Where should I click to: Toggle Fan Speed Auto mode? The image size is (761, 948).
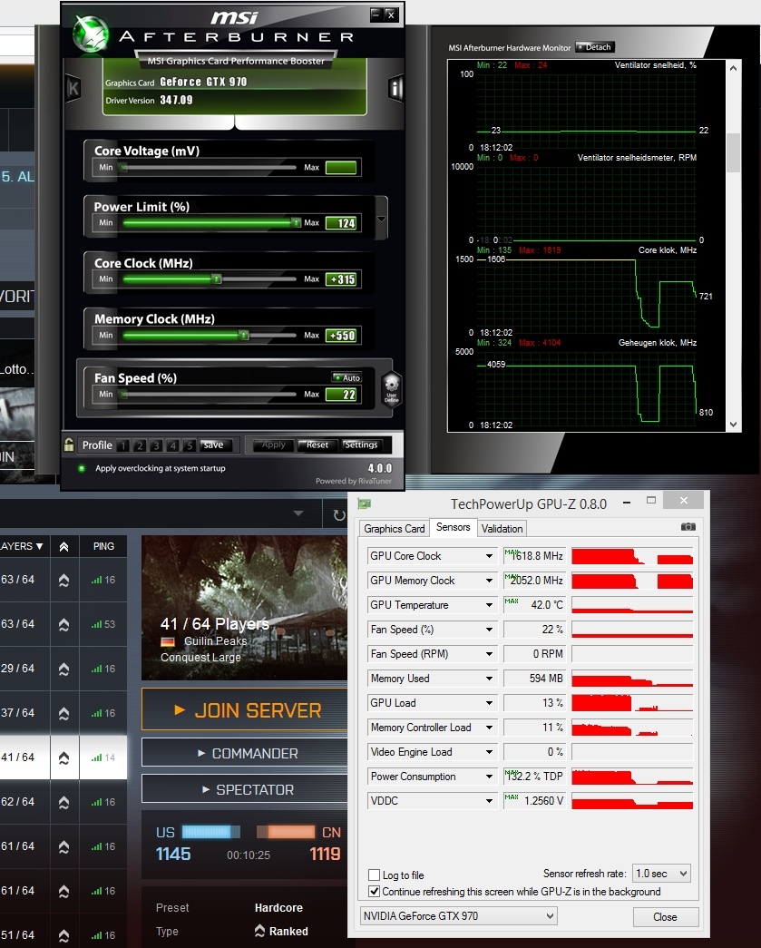point(346,378)
